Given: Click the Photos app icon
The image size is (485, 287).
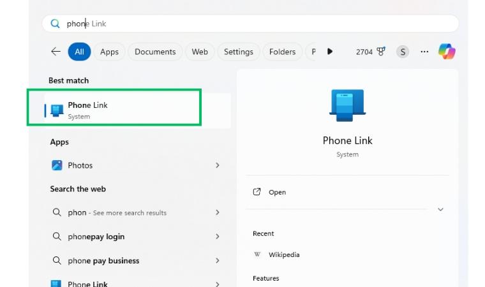Looking at the screenshot, I should tap(57, 165).
